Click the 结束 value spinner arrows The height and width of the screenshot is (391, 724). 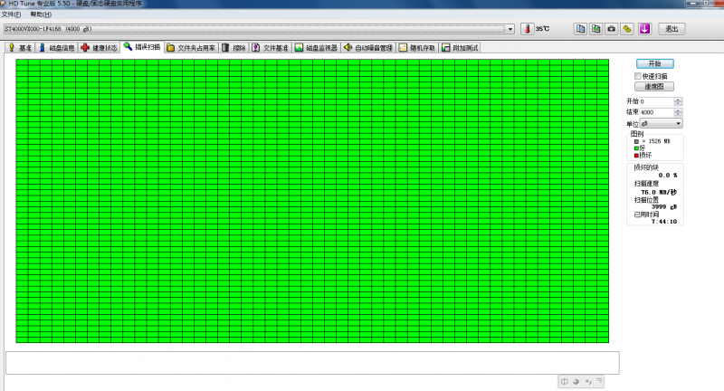coord(678,112)
